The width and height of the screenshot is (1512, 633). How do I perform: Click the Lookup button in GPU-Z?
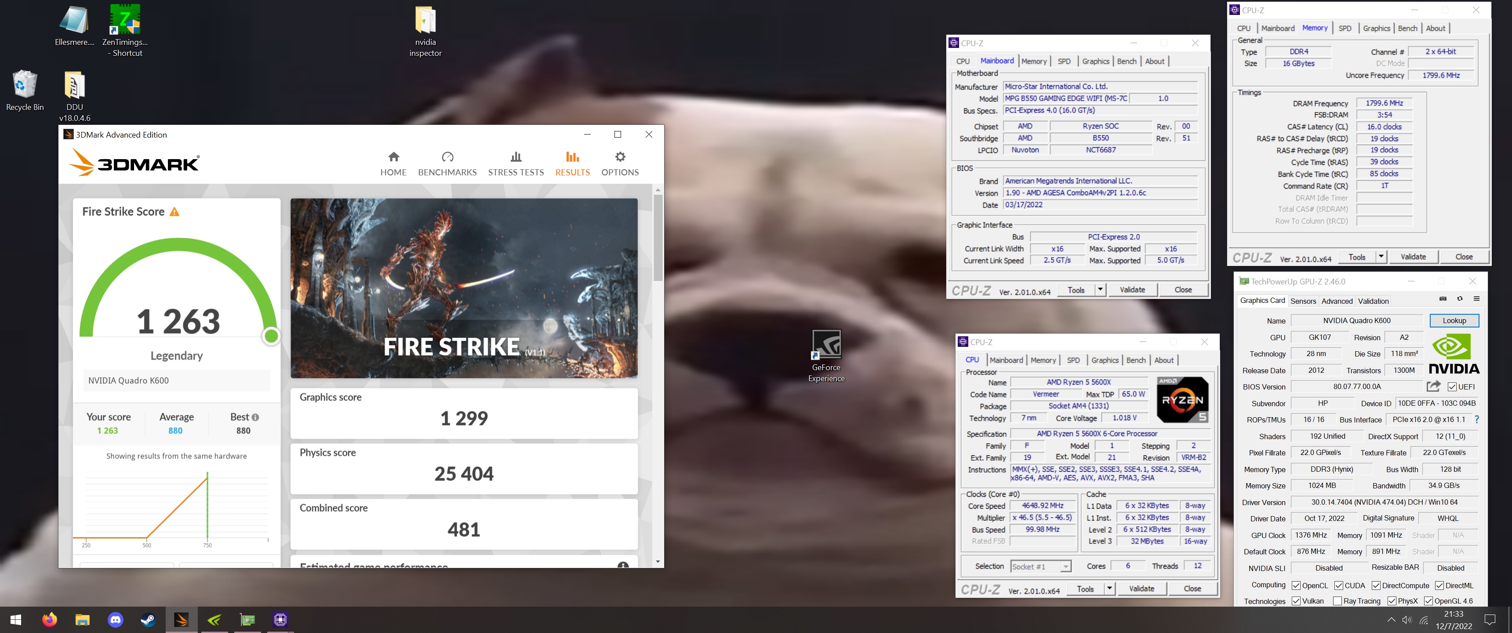(1454, 320)
